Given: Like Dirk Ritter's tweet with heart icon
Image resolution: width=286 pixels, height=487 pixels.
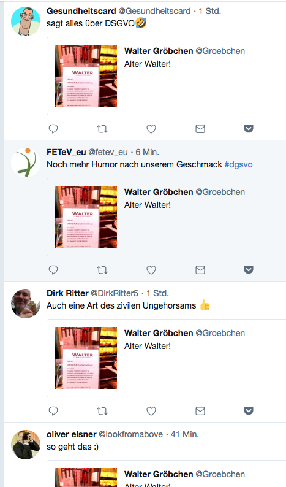Looking at the screenshot, I should [151, 410].
